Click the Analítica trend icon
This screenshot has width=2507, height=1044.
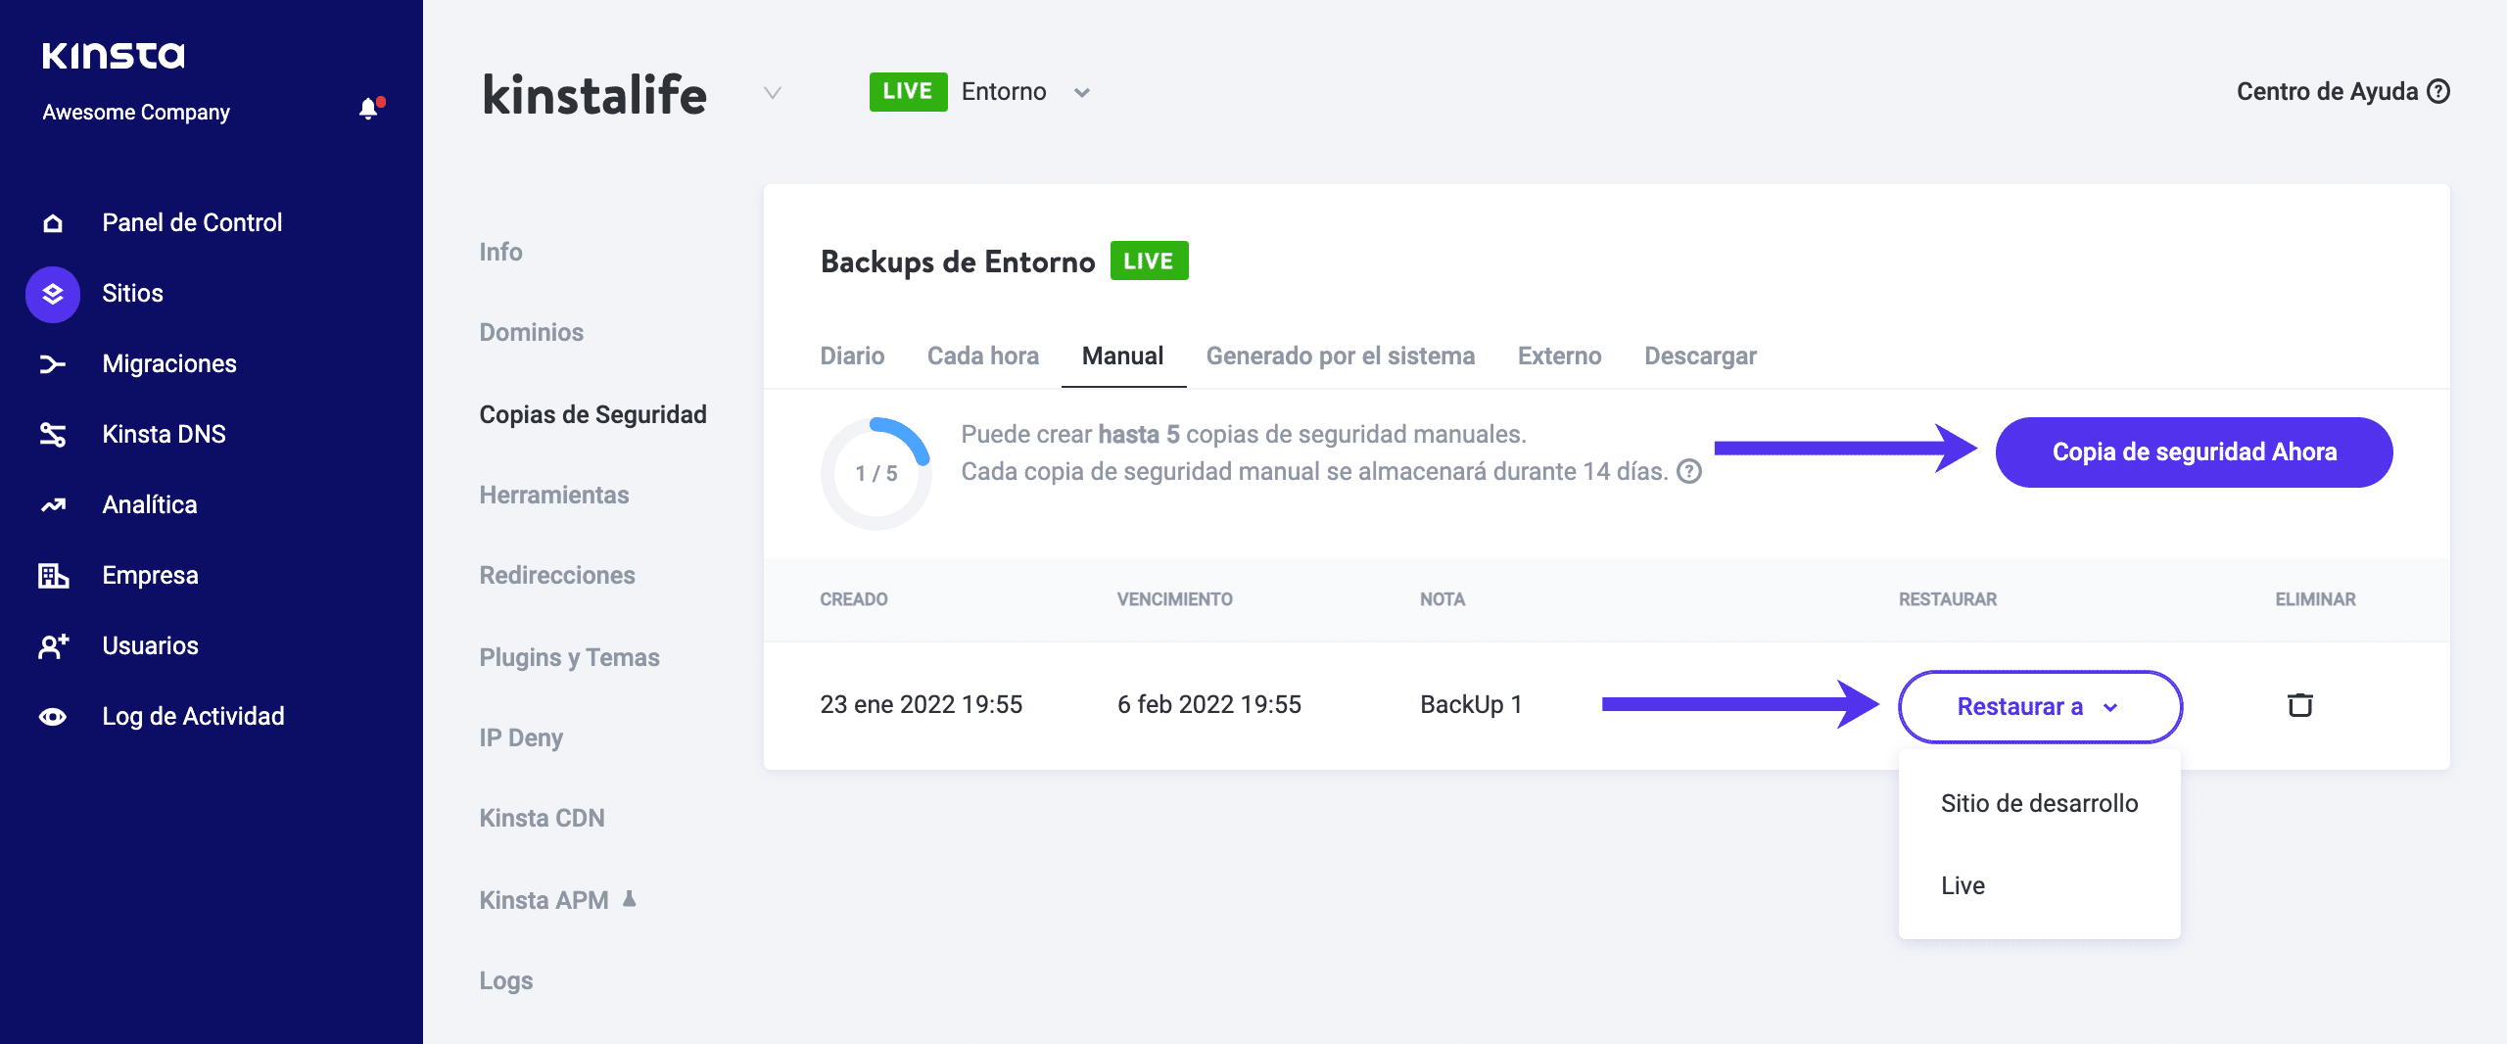click(53, 505)
